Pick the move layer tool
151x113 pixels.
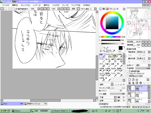coord(101,51)
